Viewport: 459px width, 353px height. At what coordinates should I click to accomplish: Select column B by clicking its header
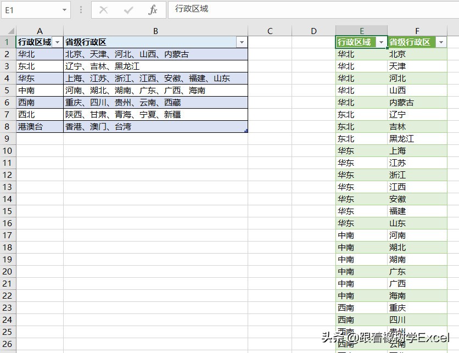(x=156, y=30)
